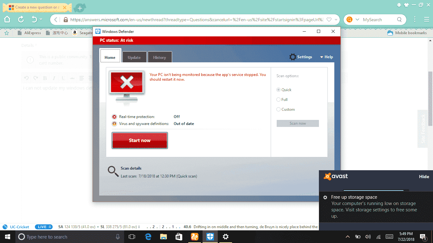Click the Real-time protection red status icon
This screenshot has width=433, height=243.
pyautogui.click(x=114, y=117)
